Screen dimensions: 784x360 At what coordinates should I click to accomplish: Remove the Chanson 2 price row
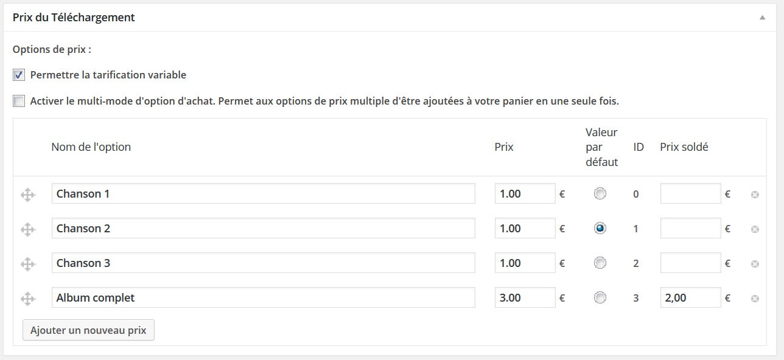click(x=755, y=229)
